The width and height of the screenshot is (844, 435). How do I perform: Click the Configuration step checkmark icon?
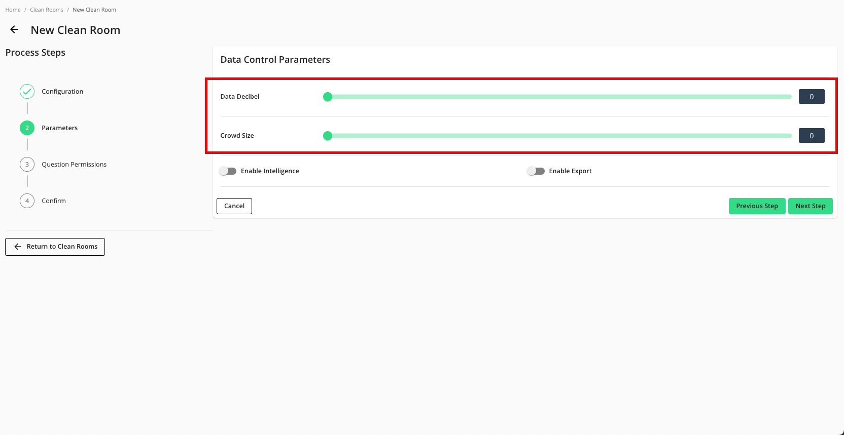click(27, 92)
